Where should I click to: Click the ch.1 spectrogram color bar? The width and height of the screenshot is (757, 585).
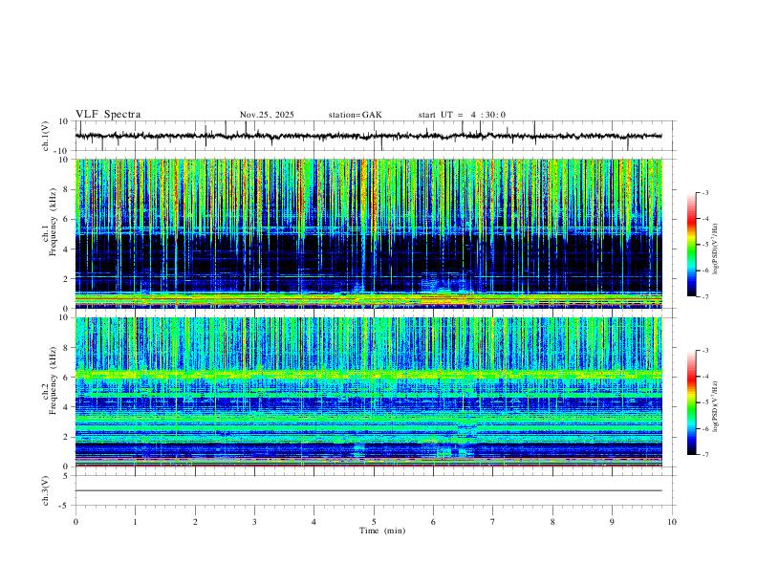click(692, 245)
